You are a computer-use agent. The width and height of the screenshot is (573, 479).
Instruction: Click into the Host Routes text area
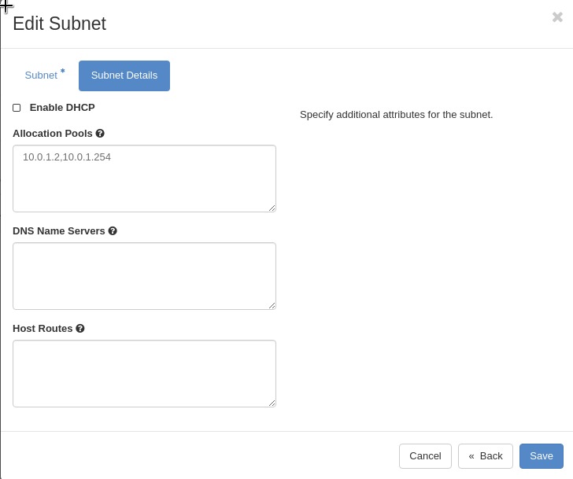(x=144, y=374)
